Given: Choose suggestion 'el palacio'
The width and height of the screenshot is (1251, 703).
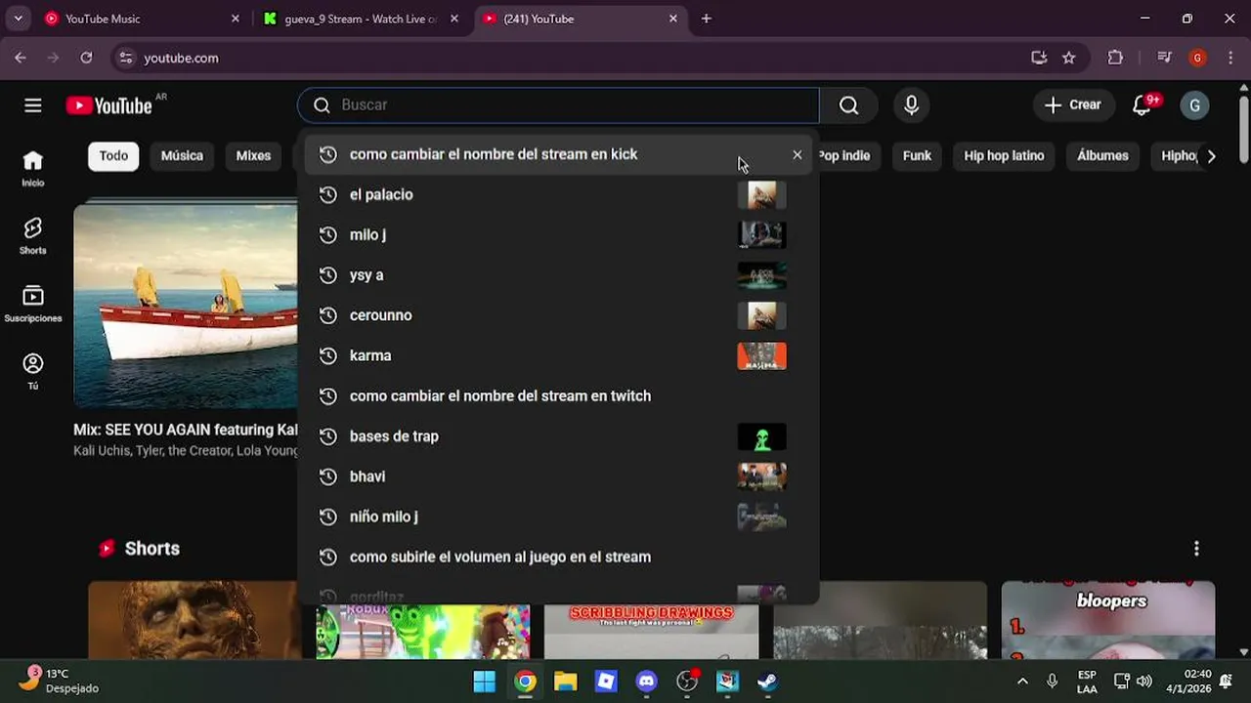Looking at the screenshot, I should (x=558, y=194).
